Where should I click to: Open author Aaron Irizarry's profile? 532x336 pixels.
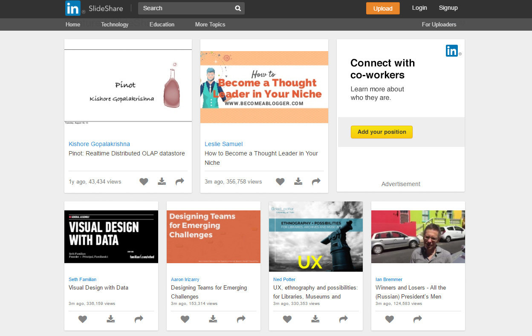pos(185,279)
